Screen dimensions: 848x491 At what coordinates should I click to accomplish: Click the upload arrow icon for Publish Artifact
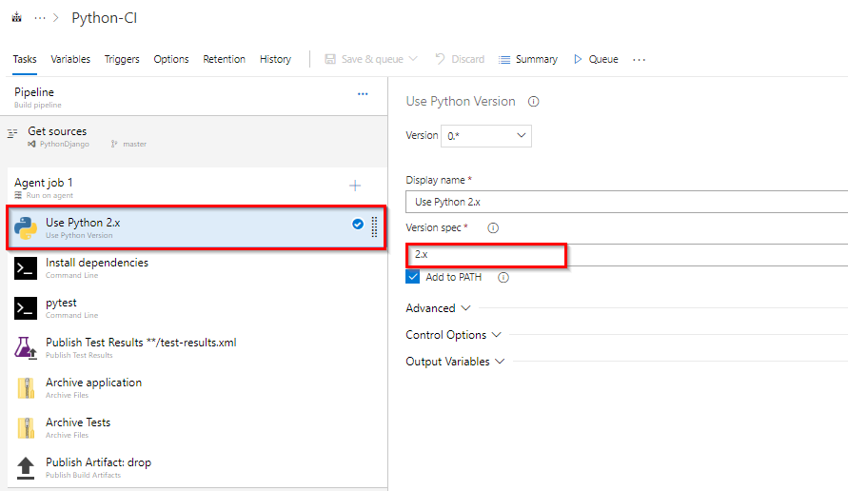(x=26, y=468)
